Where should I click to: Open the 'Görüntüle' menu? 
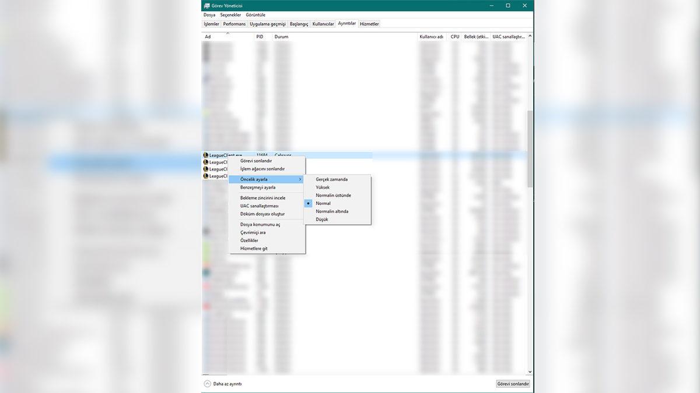pos(256,15)
